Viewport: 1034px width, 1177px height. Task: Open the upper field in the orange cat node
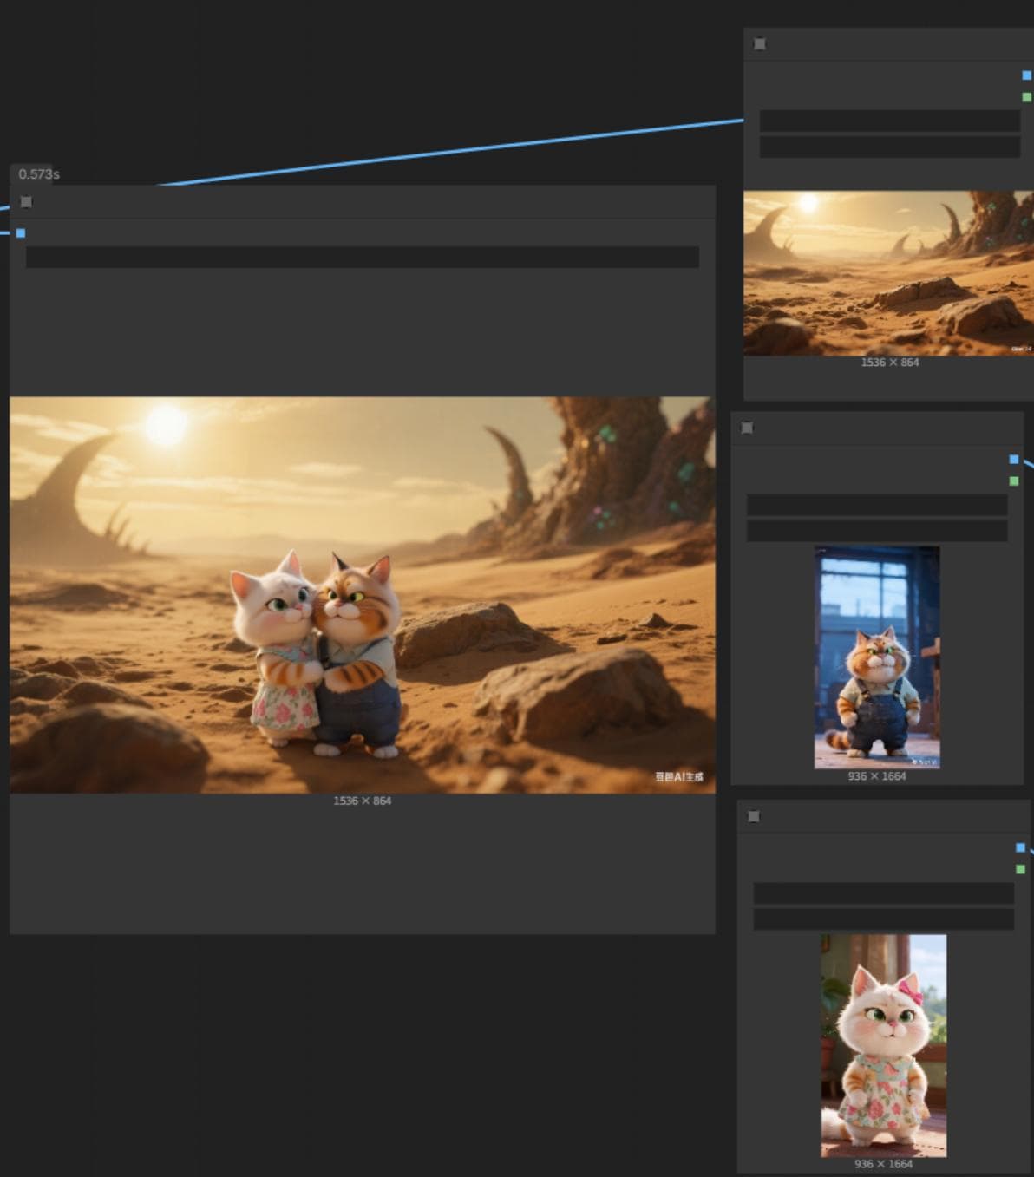[x=877, y=505]
